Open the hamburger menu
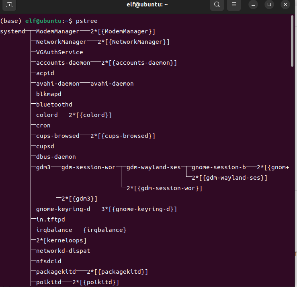The height and width of the screenshot is (287, 297). coord(234,4)
